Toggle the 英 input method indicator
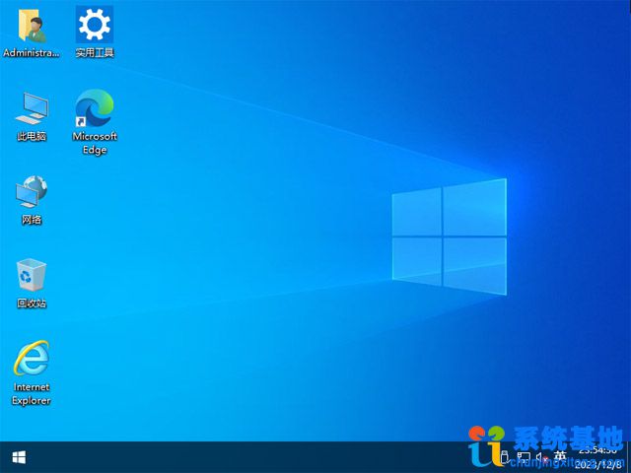 (x=560, y=457)
